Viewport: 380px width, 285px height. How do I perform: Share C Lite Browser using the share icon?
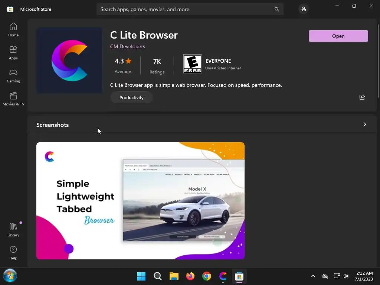point(362,97)
